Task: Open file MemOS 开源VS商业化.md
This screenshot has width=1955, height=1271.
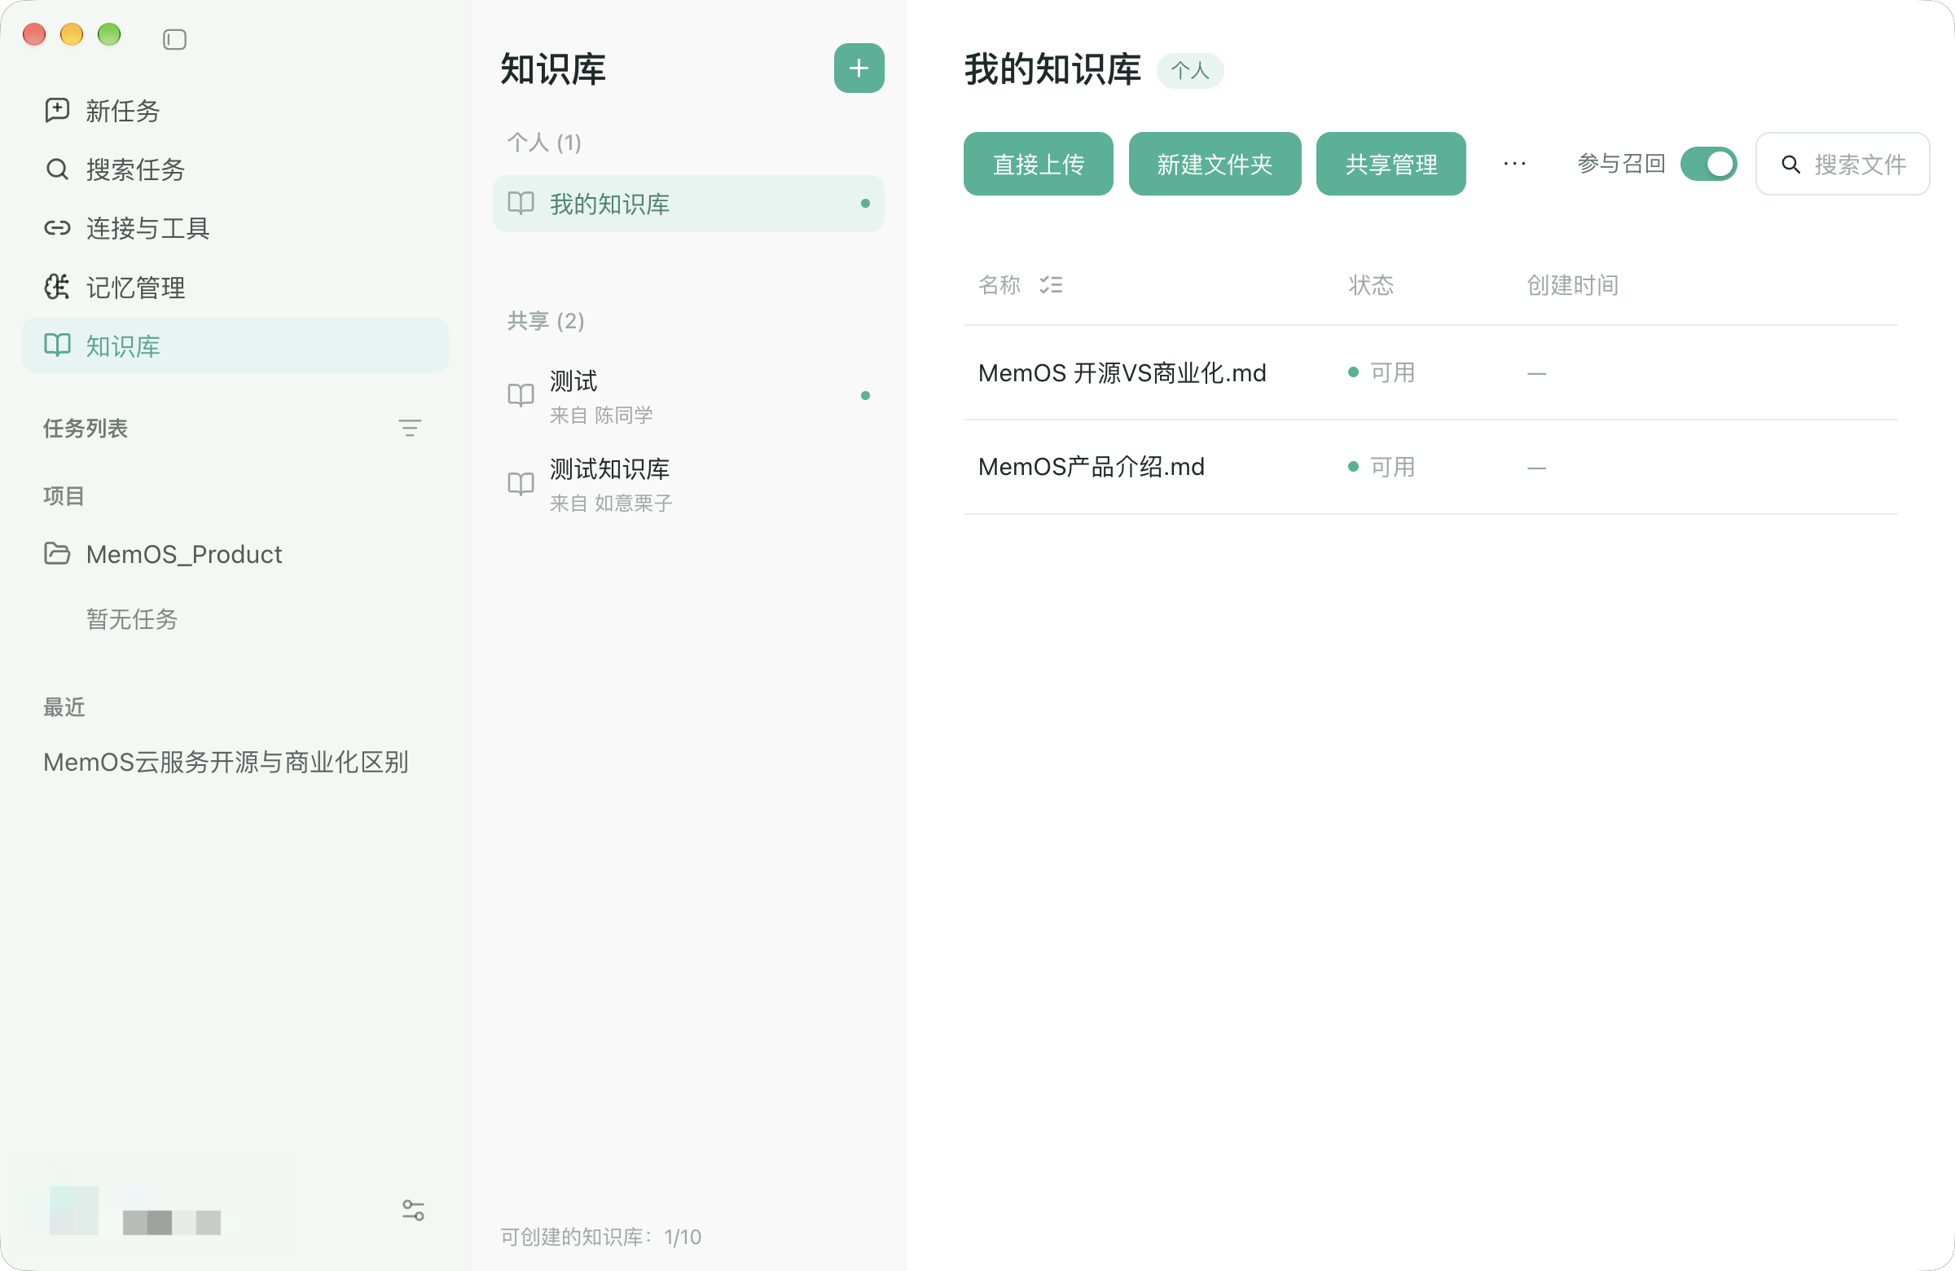Action: 1122,373
